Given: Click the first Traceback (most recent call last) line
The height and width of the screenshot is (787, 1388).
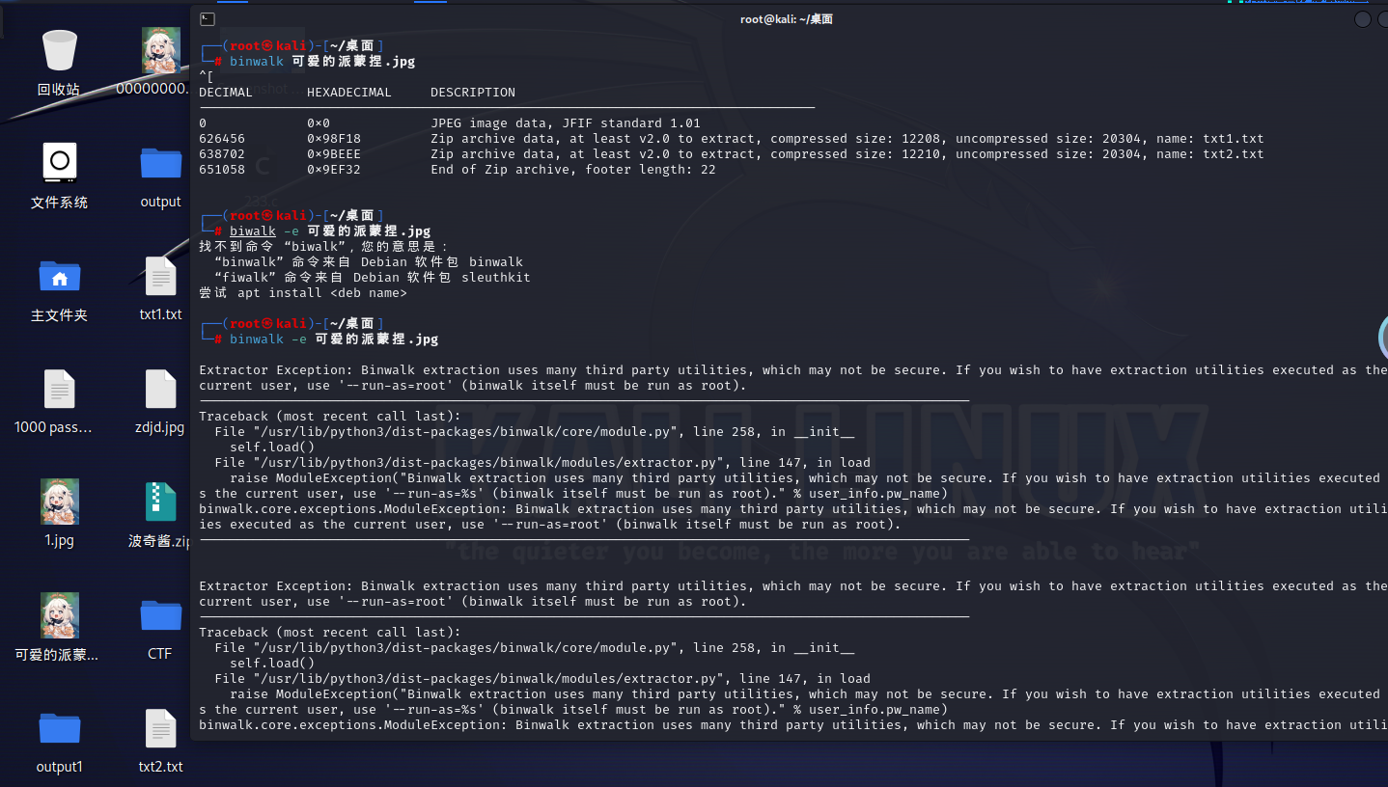Looking at the screenshot, I should [330, 417].
